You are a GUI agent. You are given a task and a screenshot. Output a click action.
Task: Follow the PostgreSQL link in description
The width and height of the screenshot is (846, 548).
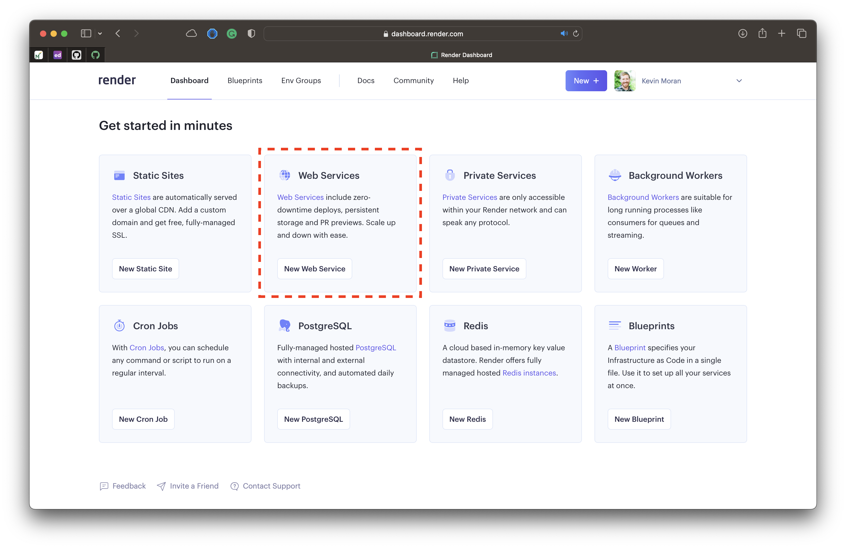click(x=376, y=348)
